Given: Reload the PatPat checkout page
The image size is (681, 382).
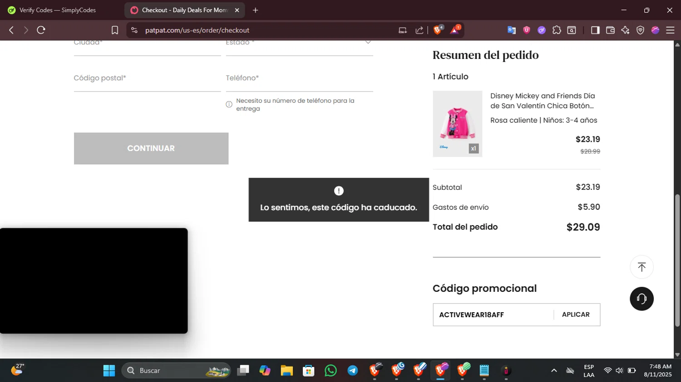Looking at the screenshot, I should click(x=41, y=30).
